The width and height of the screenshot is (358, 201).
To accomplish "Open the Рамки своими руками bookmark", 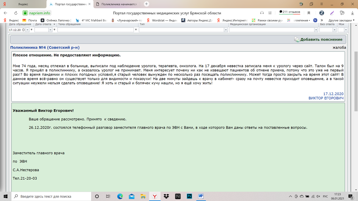I will click(x=268, y=20).
